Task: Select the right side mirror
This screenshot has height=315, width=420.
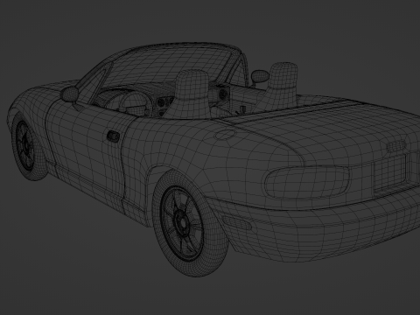Action: pyautogui.click(x=260, y=76)
